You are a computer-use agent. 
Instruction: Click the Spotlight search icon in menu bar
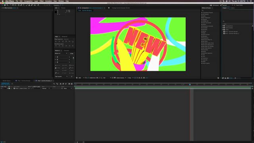click(248, 1)
